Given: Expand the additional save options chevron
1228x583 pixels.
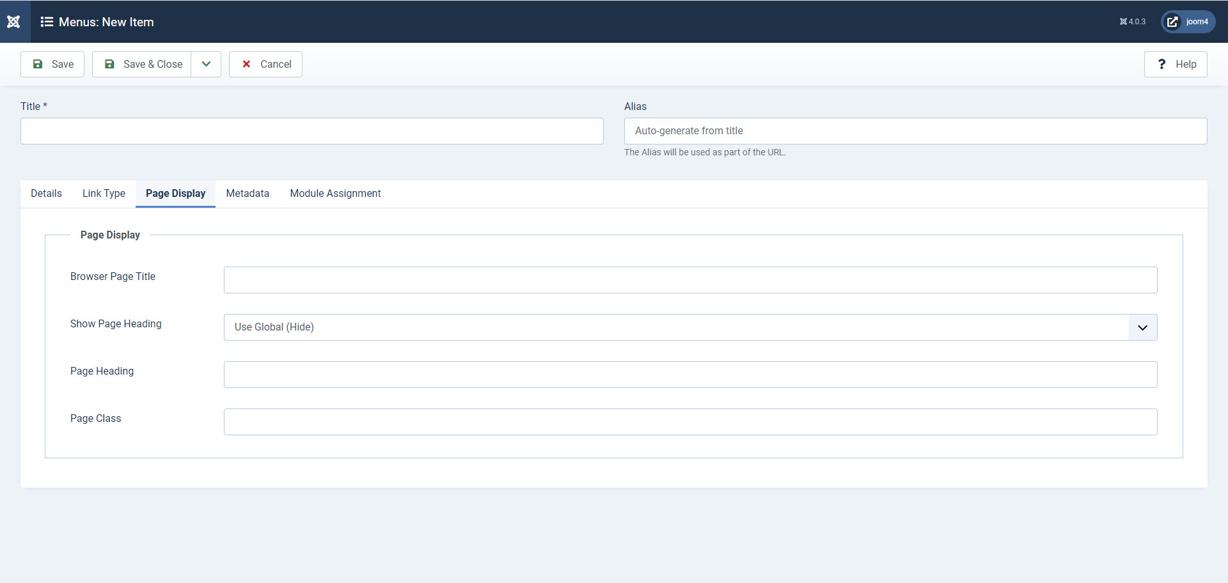Looking at the screenshot, I should click(x=205, y=64).
